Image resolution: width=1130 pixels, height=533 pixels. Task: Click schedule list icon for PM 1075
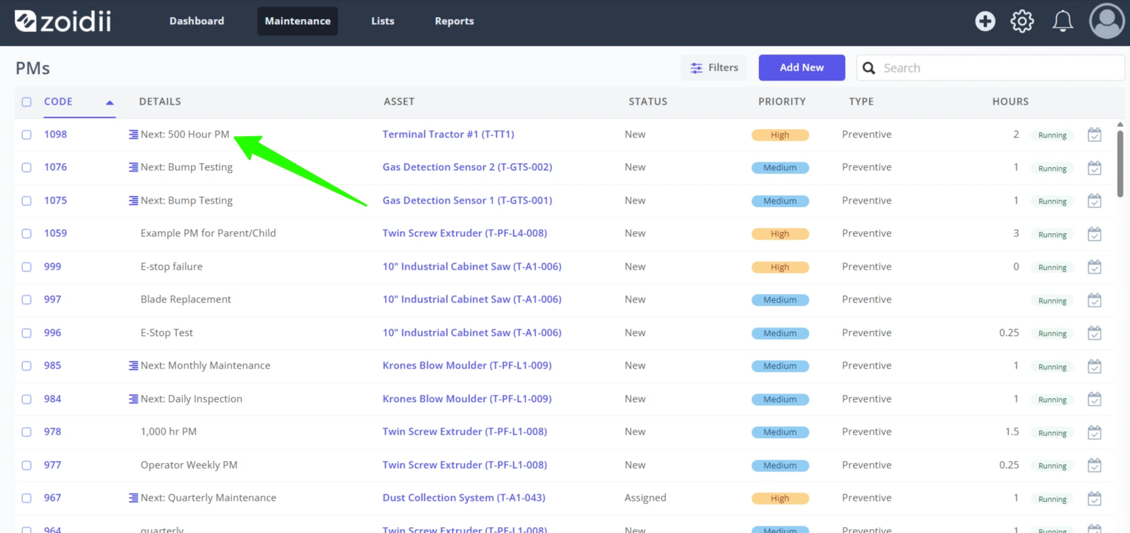click(x=133, y=200)
